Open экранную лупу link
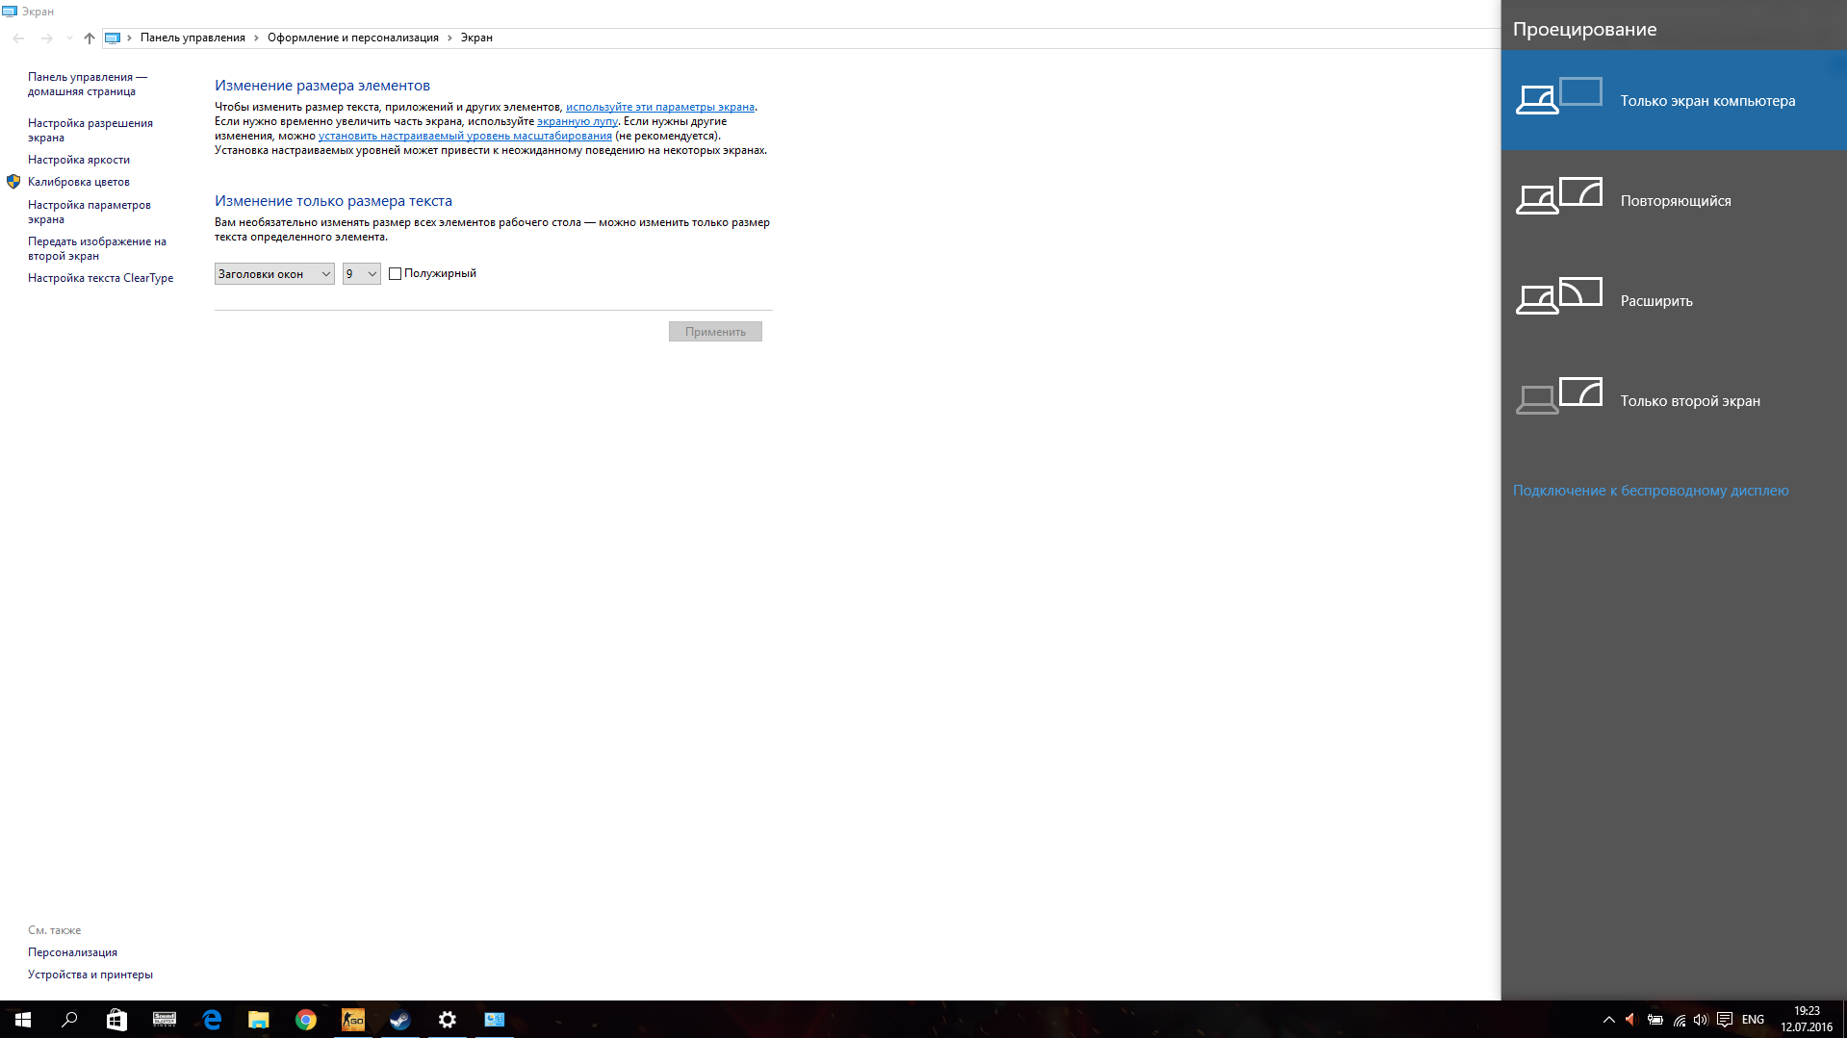Viewport: 1847px width, 1038px height. point(577,121)
